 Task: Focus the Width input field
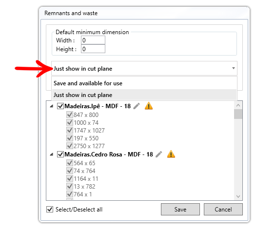click(93, 40)
